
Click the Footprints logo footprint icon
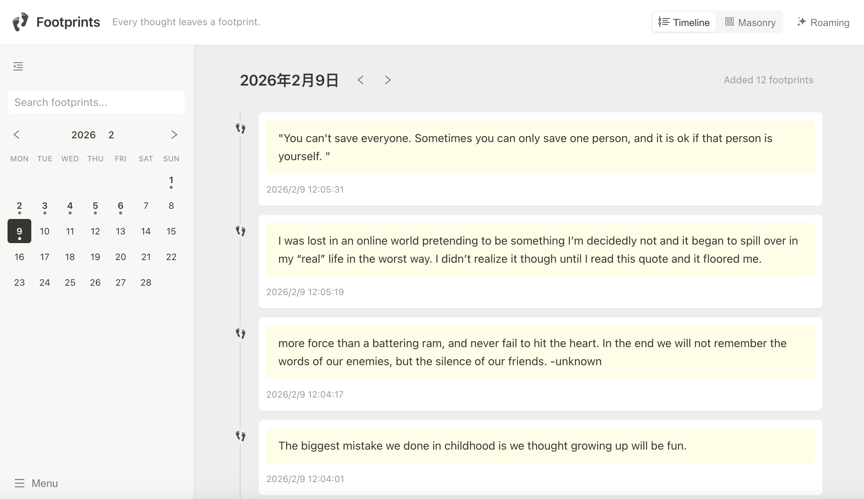[x=21, y=21]
